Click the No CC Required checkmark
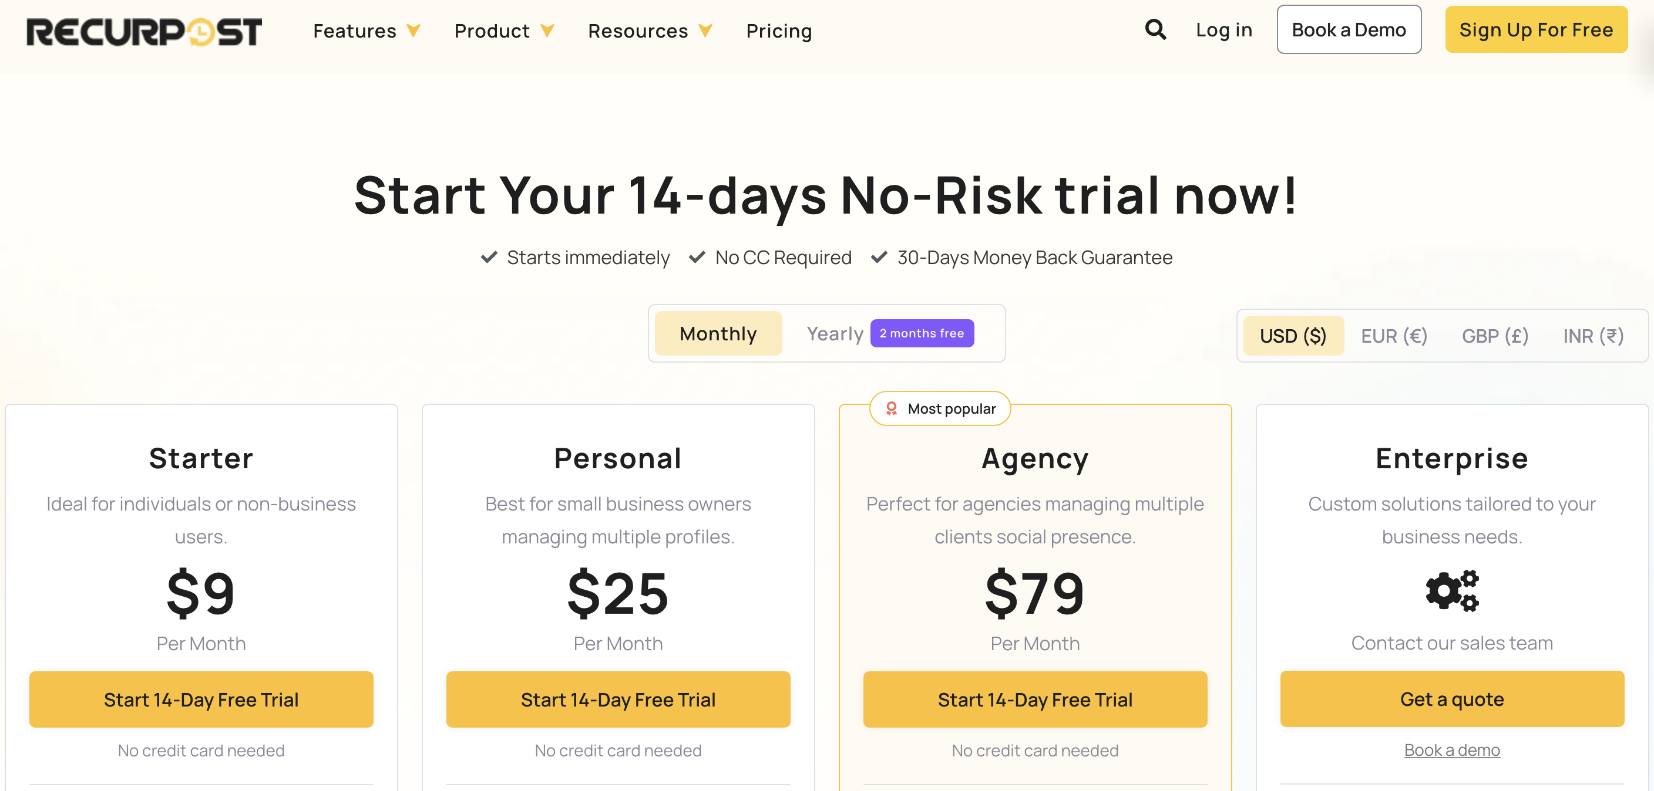Screen dimensions: 1654x791 pos(697,257)
